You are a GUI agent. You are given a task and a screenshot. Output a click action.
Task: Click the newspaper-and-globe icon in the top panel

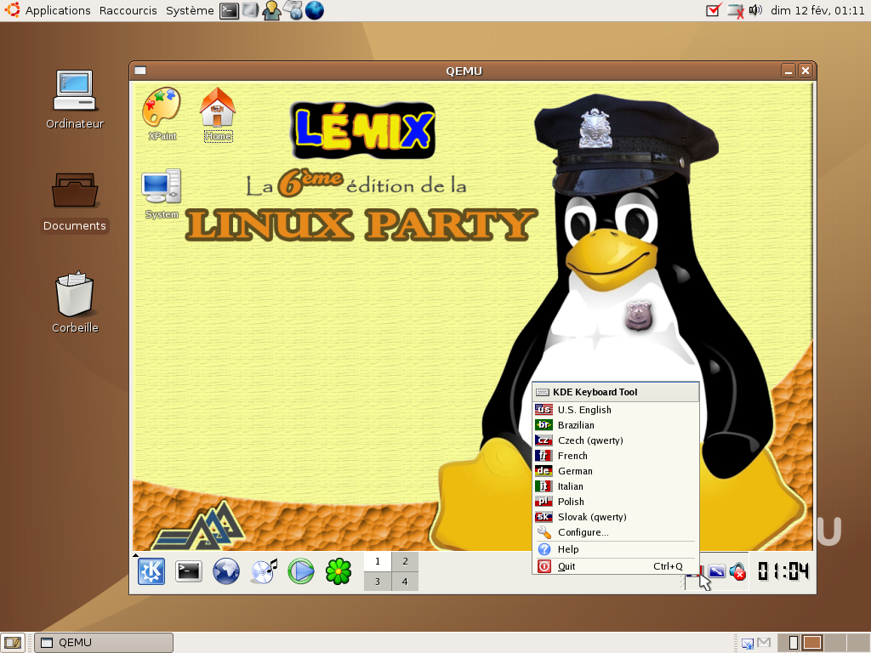click(x=293, y=10)
